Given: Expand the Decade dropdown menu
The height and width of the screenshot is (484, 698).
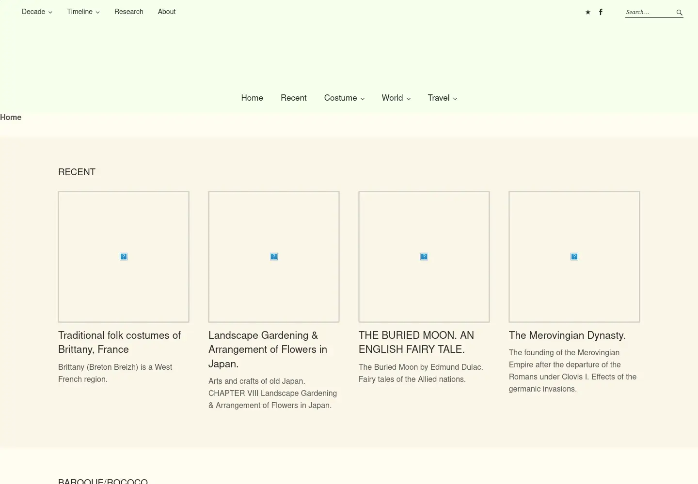Looking at the screenshot, I should pos(37,12).
